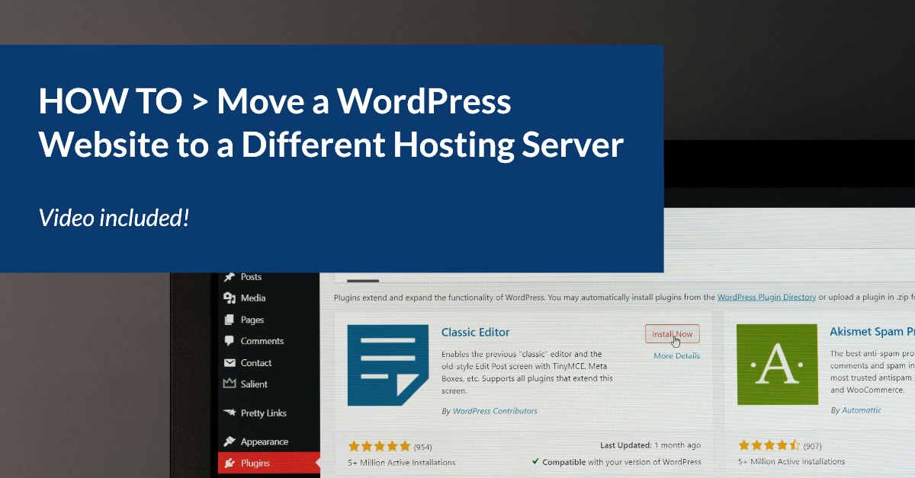The image size is (915, 478).
Task: Select the highlighted Plugins menu item
Action: coord(268,463)
